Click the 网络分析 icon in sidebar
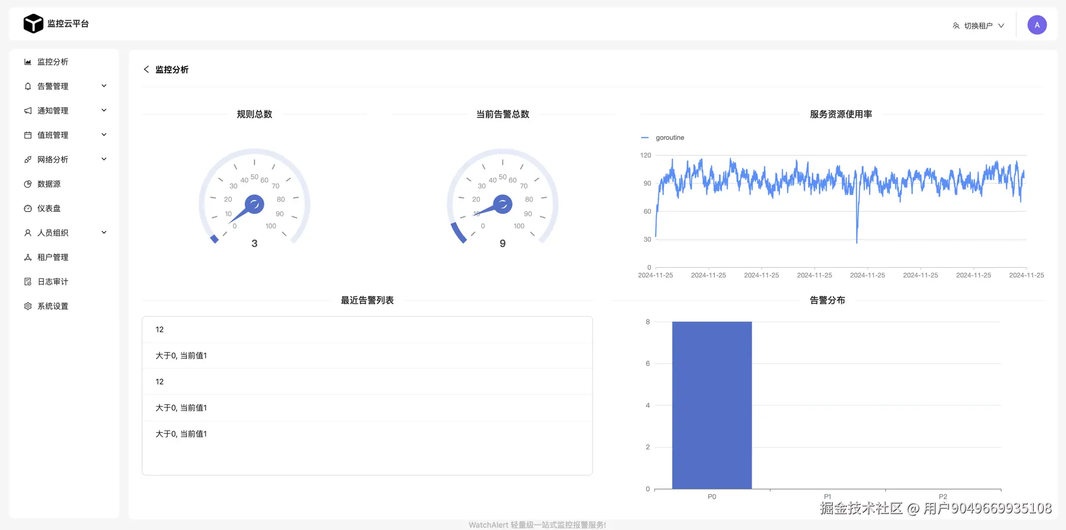This screenshot has height=530, width=1066. tap(28, 159)
